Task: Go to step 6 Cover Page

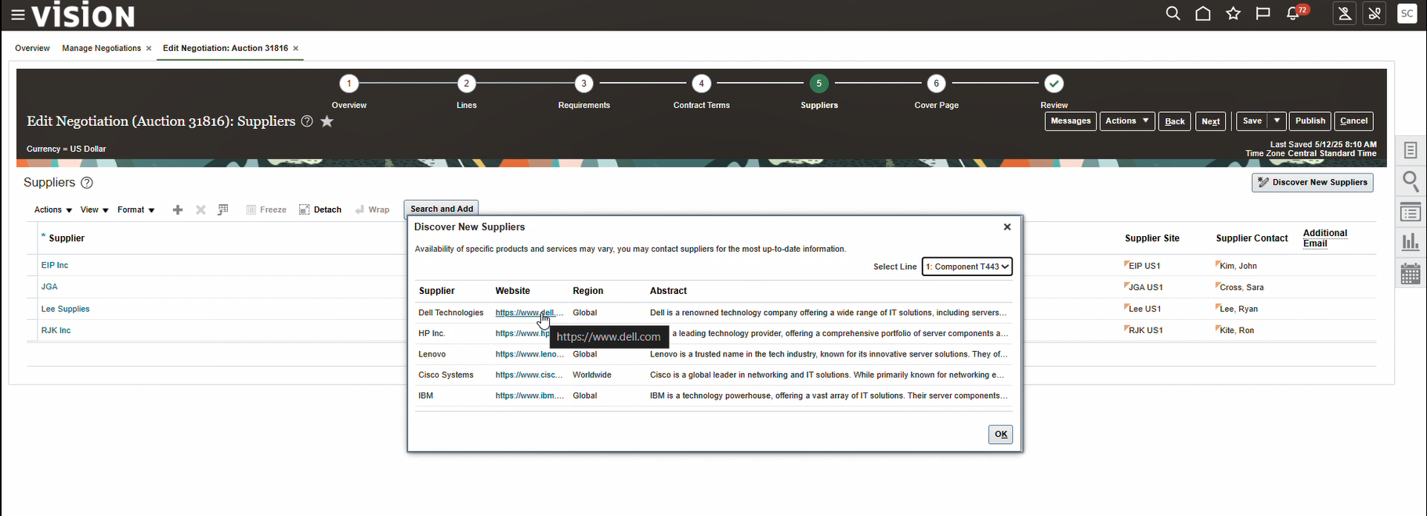Action: [x=936, y=84]
